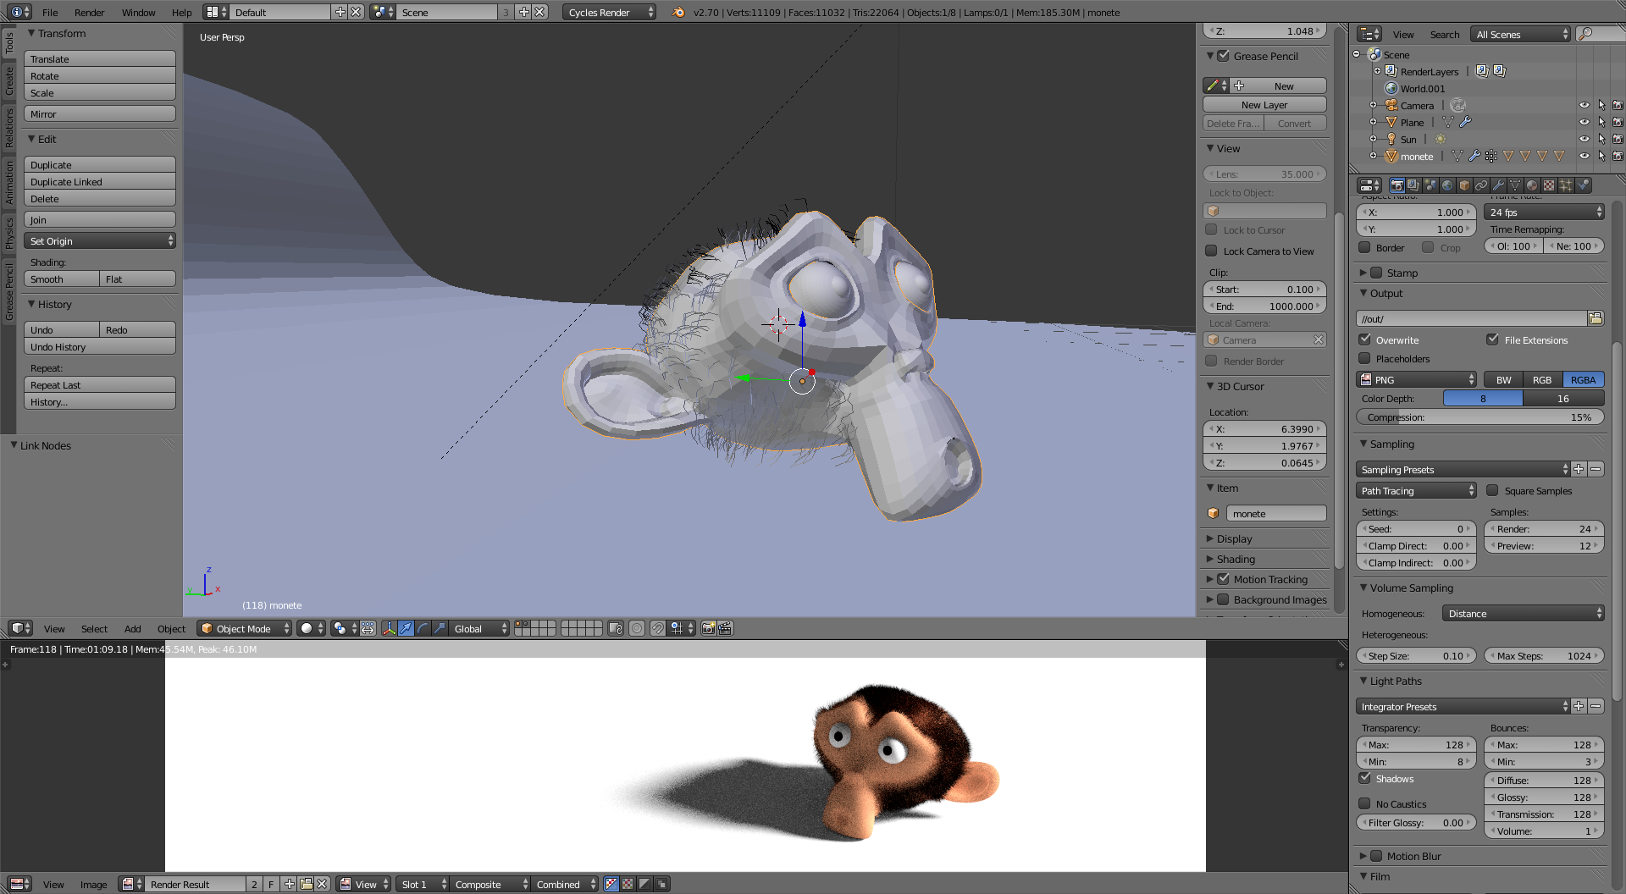Open the PNG file format dropdown

click(x=1417, y=380)
